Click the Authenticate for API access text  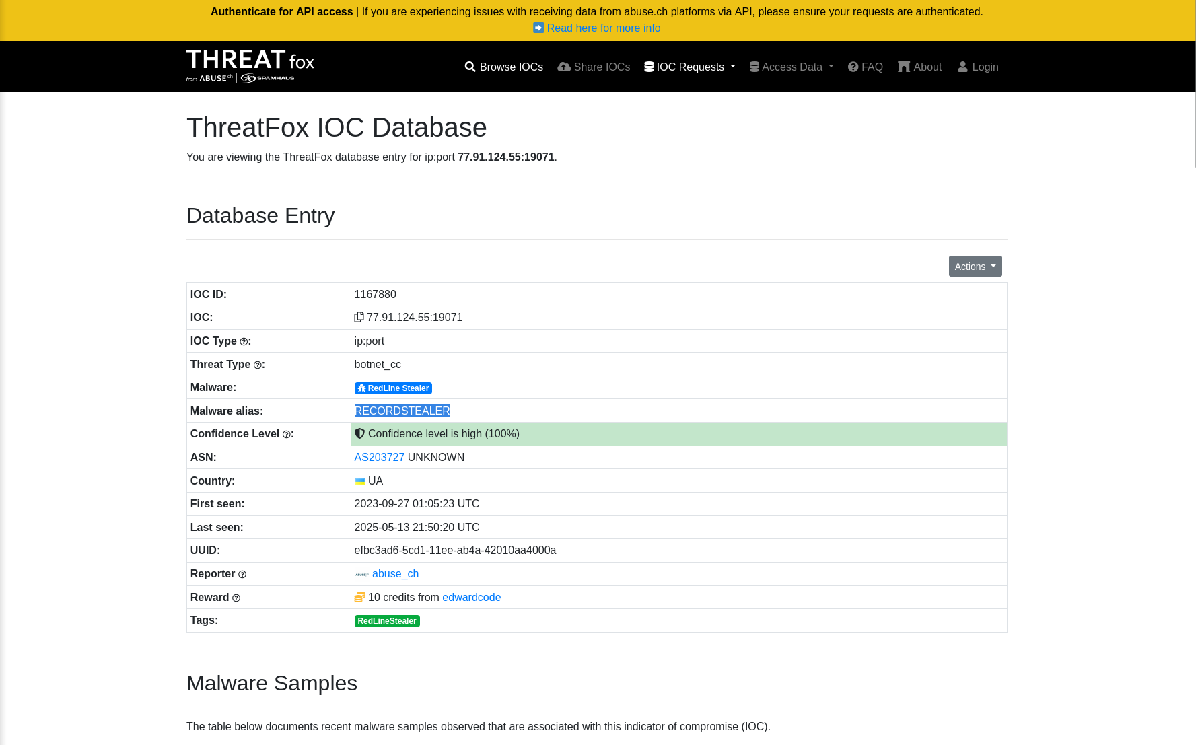pyautogui.click(x=282, y=11)
